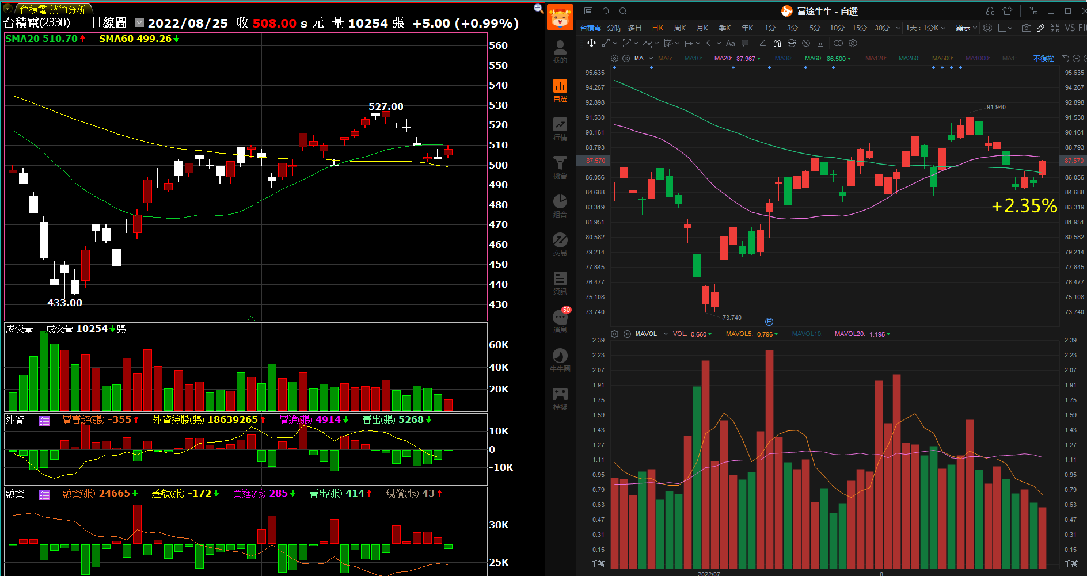Click the skin theme shirt icon
Screen dimensions: 1087x576
(1007, 11)
